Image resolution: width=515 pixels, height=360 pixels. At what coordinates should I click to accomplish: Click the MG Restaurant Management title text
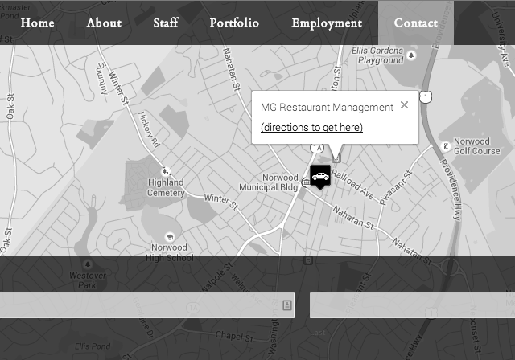(328, 107)
